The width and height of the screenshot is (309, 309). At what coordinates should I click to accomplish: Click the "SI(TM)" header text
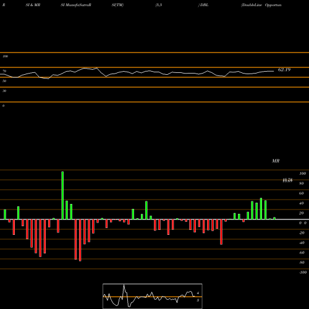tap(117, 5)
